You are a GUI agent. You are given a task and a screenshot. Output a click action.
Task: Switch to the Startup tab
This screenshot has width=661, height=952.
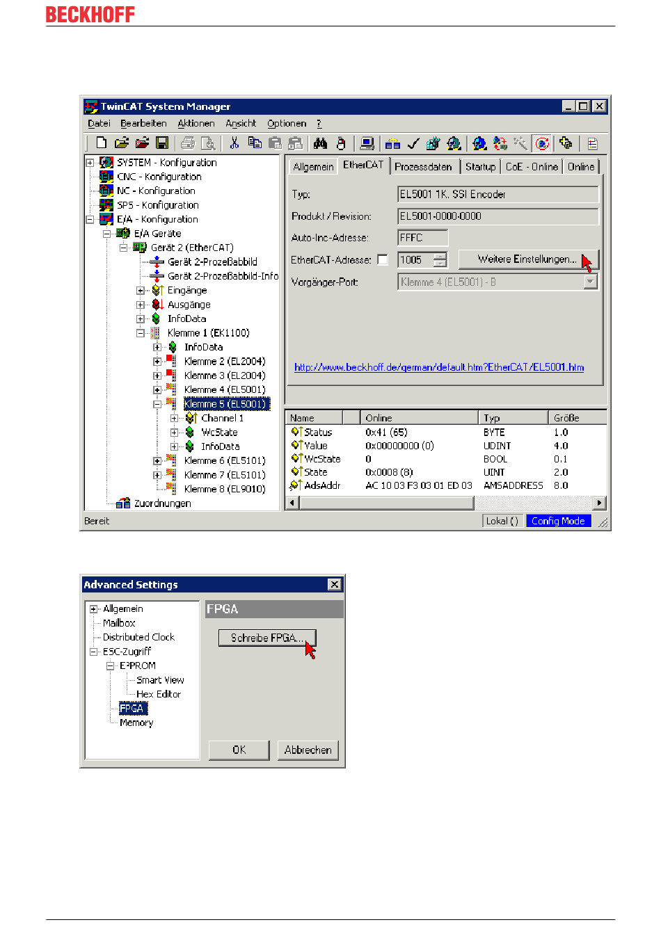(480, 167)
